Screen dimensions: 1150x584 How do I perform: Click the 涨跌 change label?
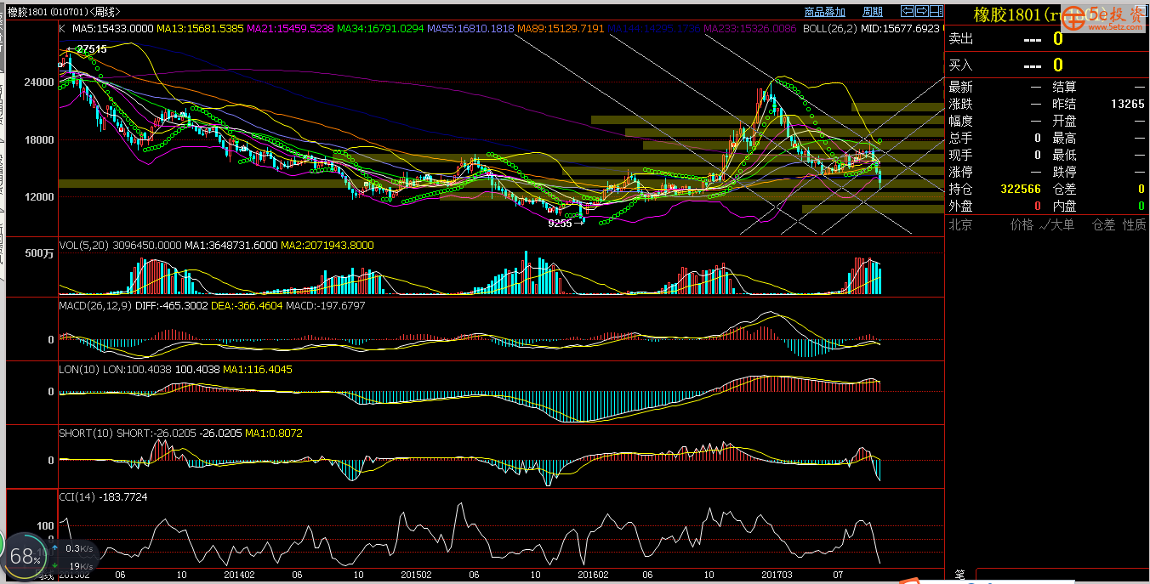[x=960, y=104]
